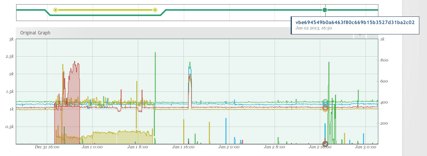The width and height of the screenshot is (427, 156).
Task: Click the second yellow circle ending the yellow segment
Action: tap(155, 10)
